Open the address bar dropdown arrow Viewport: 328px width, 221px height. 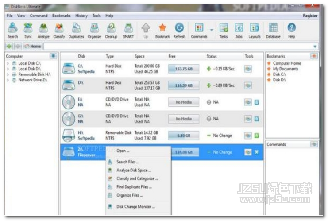(x=315, y=47)
